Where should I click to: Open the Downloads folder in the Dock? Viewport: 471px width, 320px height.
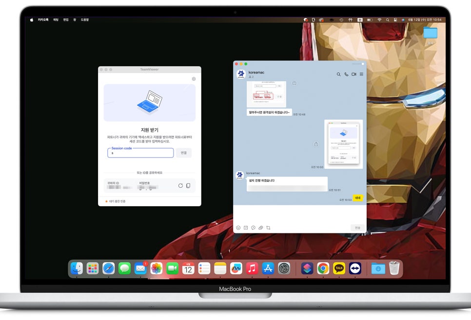pos(378,268)
